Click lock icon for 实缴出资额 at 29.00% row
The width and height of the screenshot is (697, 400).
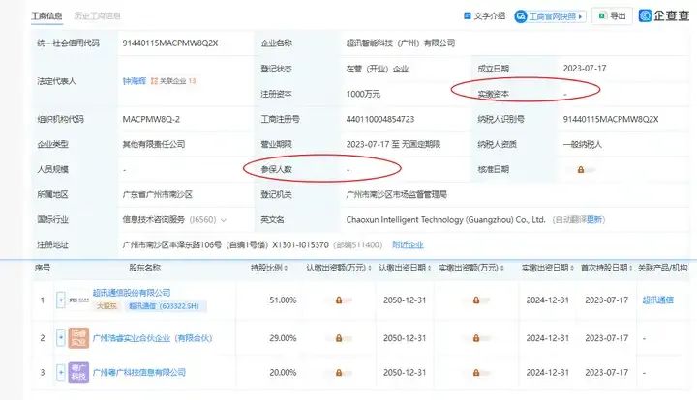pos(476,338)
